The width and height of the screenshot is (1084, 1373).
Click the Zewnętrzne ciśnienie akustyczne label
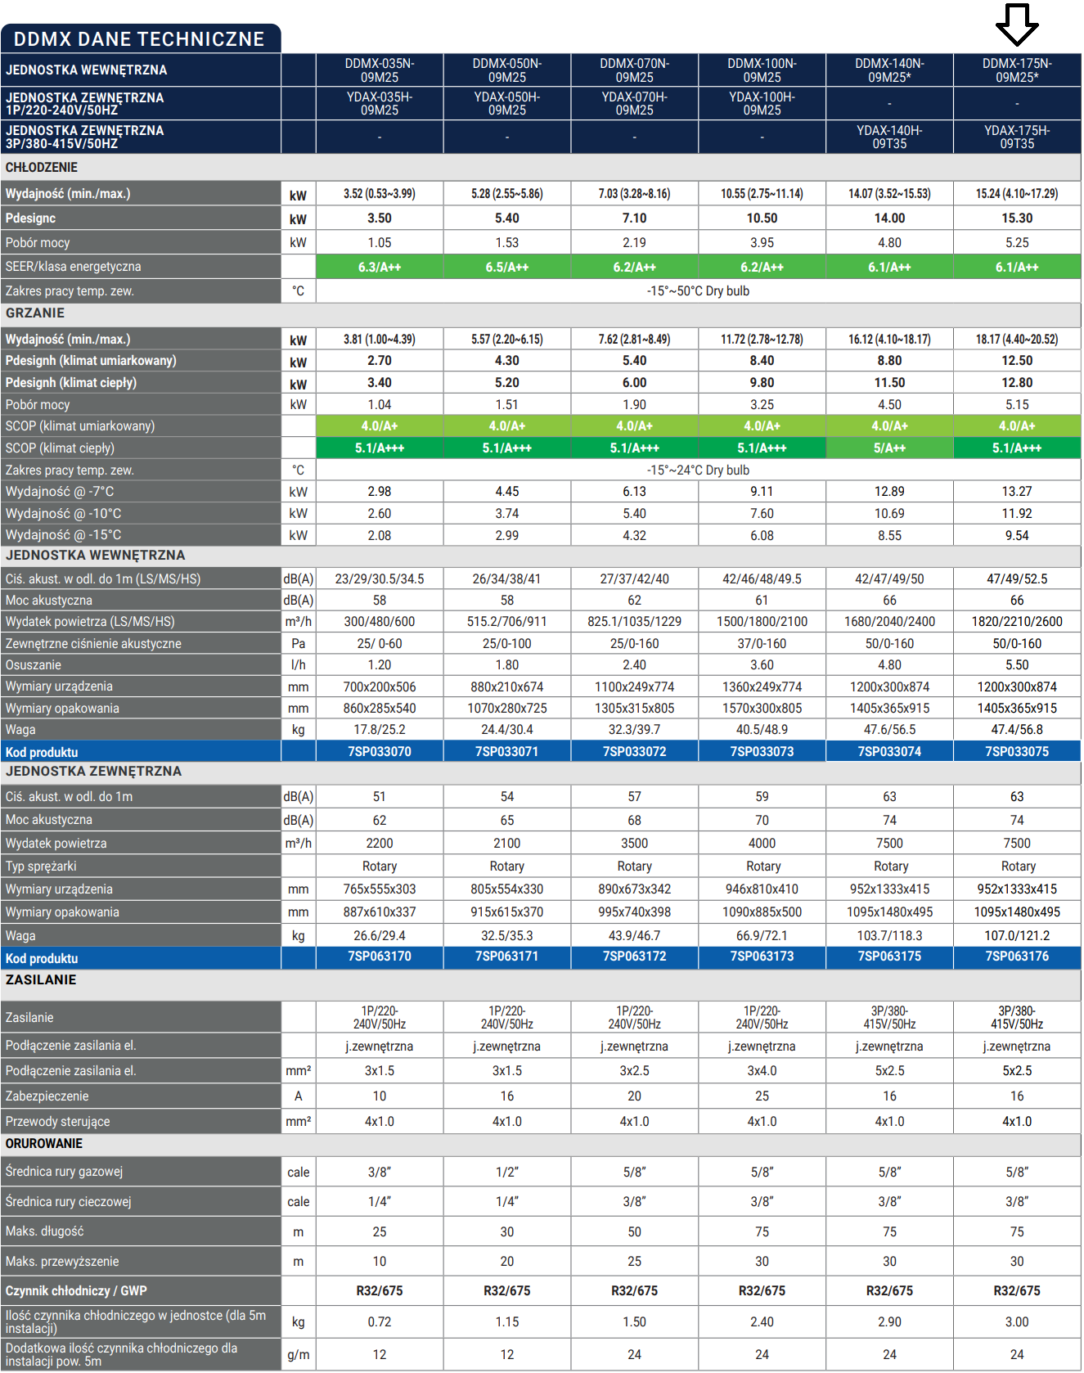93,644
